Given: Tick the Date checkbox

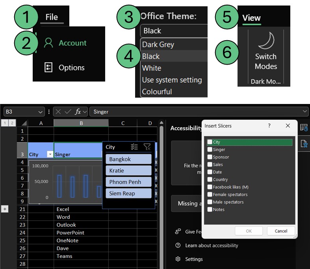Looking at the screenshot, I should pyautogui.click(x=210, y=172).
